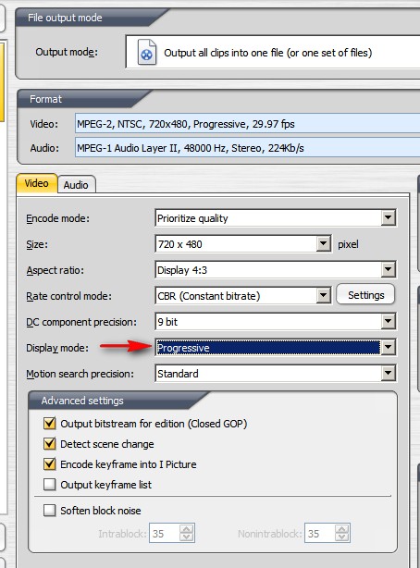Viewport: 420px width, 568px height.
Task: Click the Video format summary field
Action: (x=248, y=124)
